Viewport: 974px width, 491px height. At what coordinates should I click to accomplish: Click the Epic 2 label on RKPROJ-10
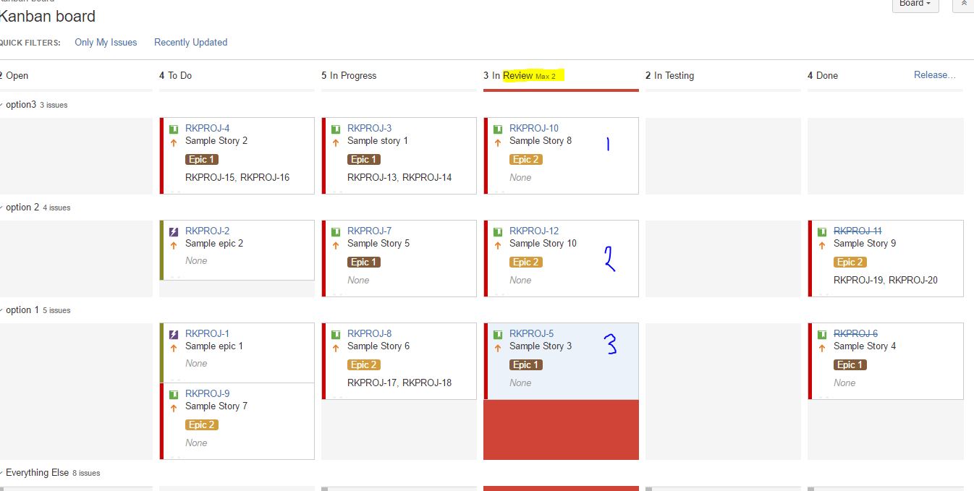coord(526,160)
